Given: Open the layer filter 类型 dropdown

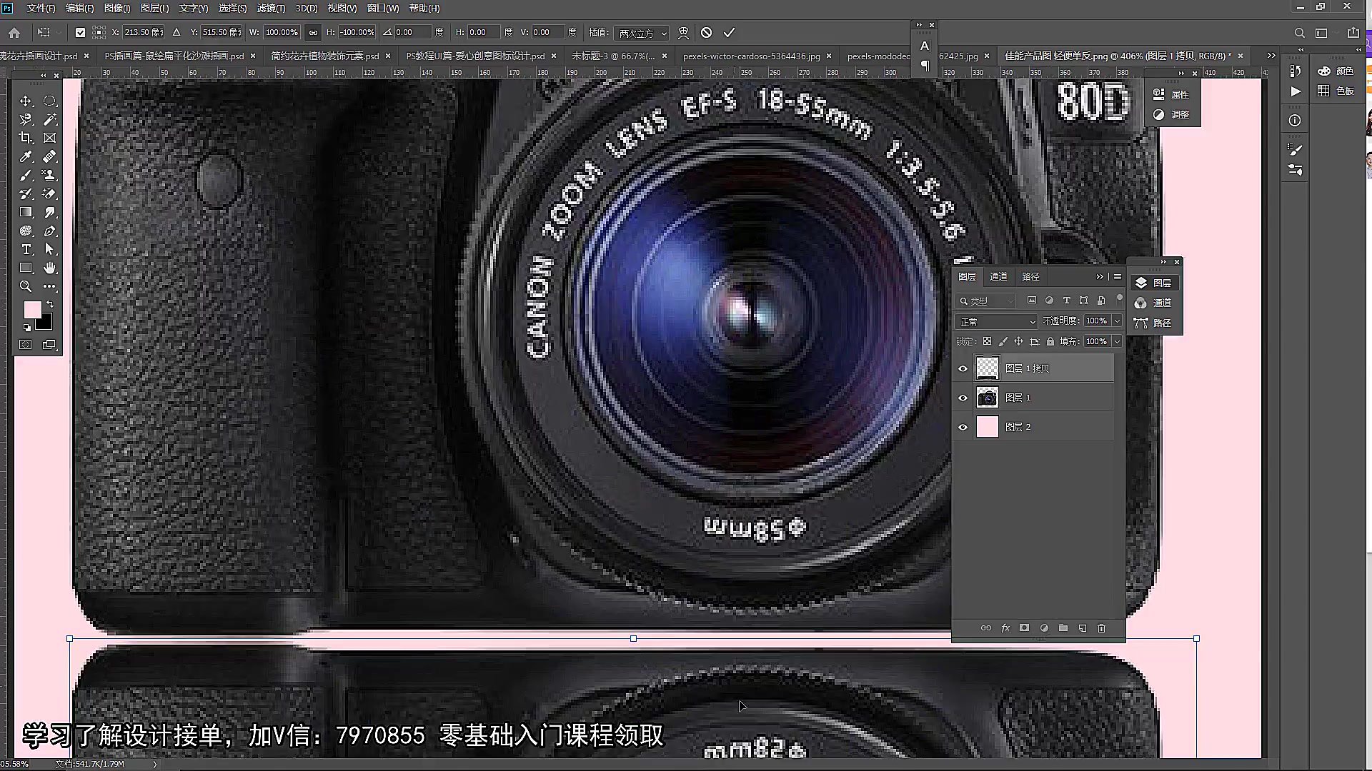Looking at the screenshot, I should [x=986, y=301].
